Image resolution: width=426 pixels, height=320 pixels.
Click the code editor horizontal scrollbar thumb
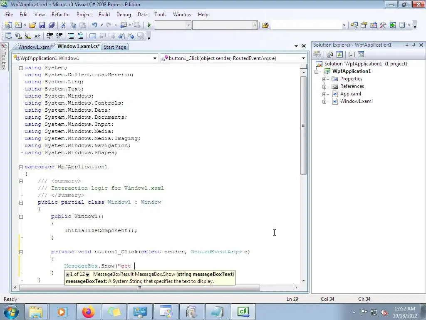(139, 287)
